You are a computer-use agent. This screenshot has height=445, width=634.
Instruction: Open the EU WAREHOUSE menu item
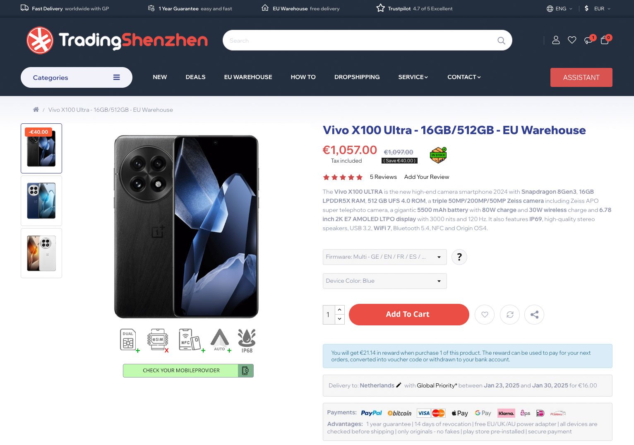248,77
